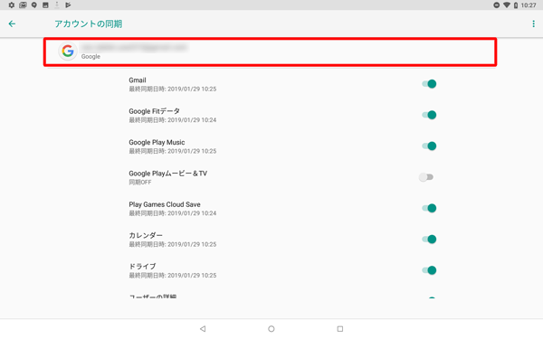Select the カレンダー row label
The image size is (543, 339).
click(x=146, y=235)
